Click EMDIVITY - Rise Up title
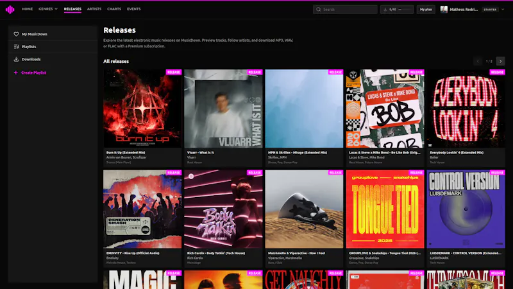This screenshot has height=289, width=513. pyautogui.click(x=133, y=253)
